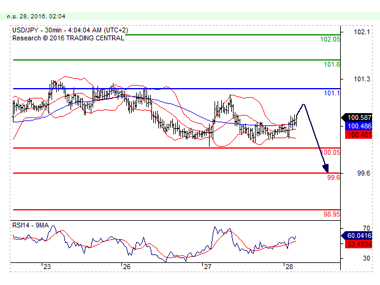Click the date axis label 27
The height and width of the screenshot is (285, 380).
207,267
